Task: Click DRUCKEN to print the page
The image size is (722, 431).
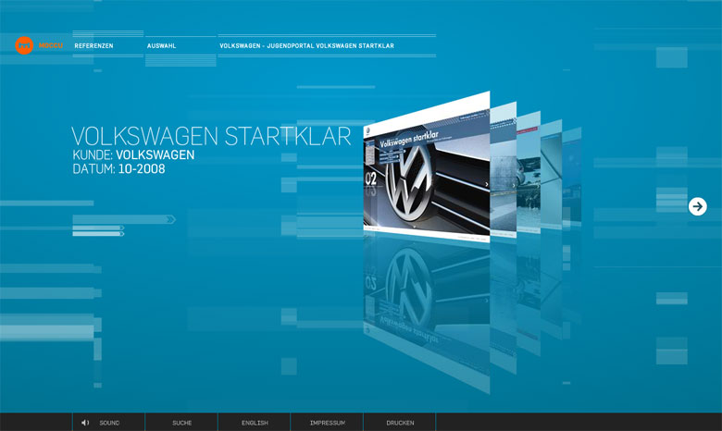Action: click(401, 423)
